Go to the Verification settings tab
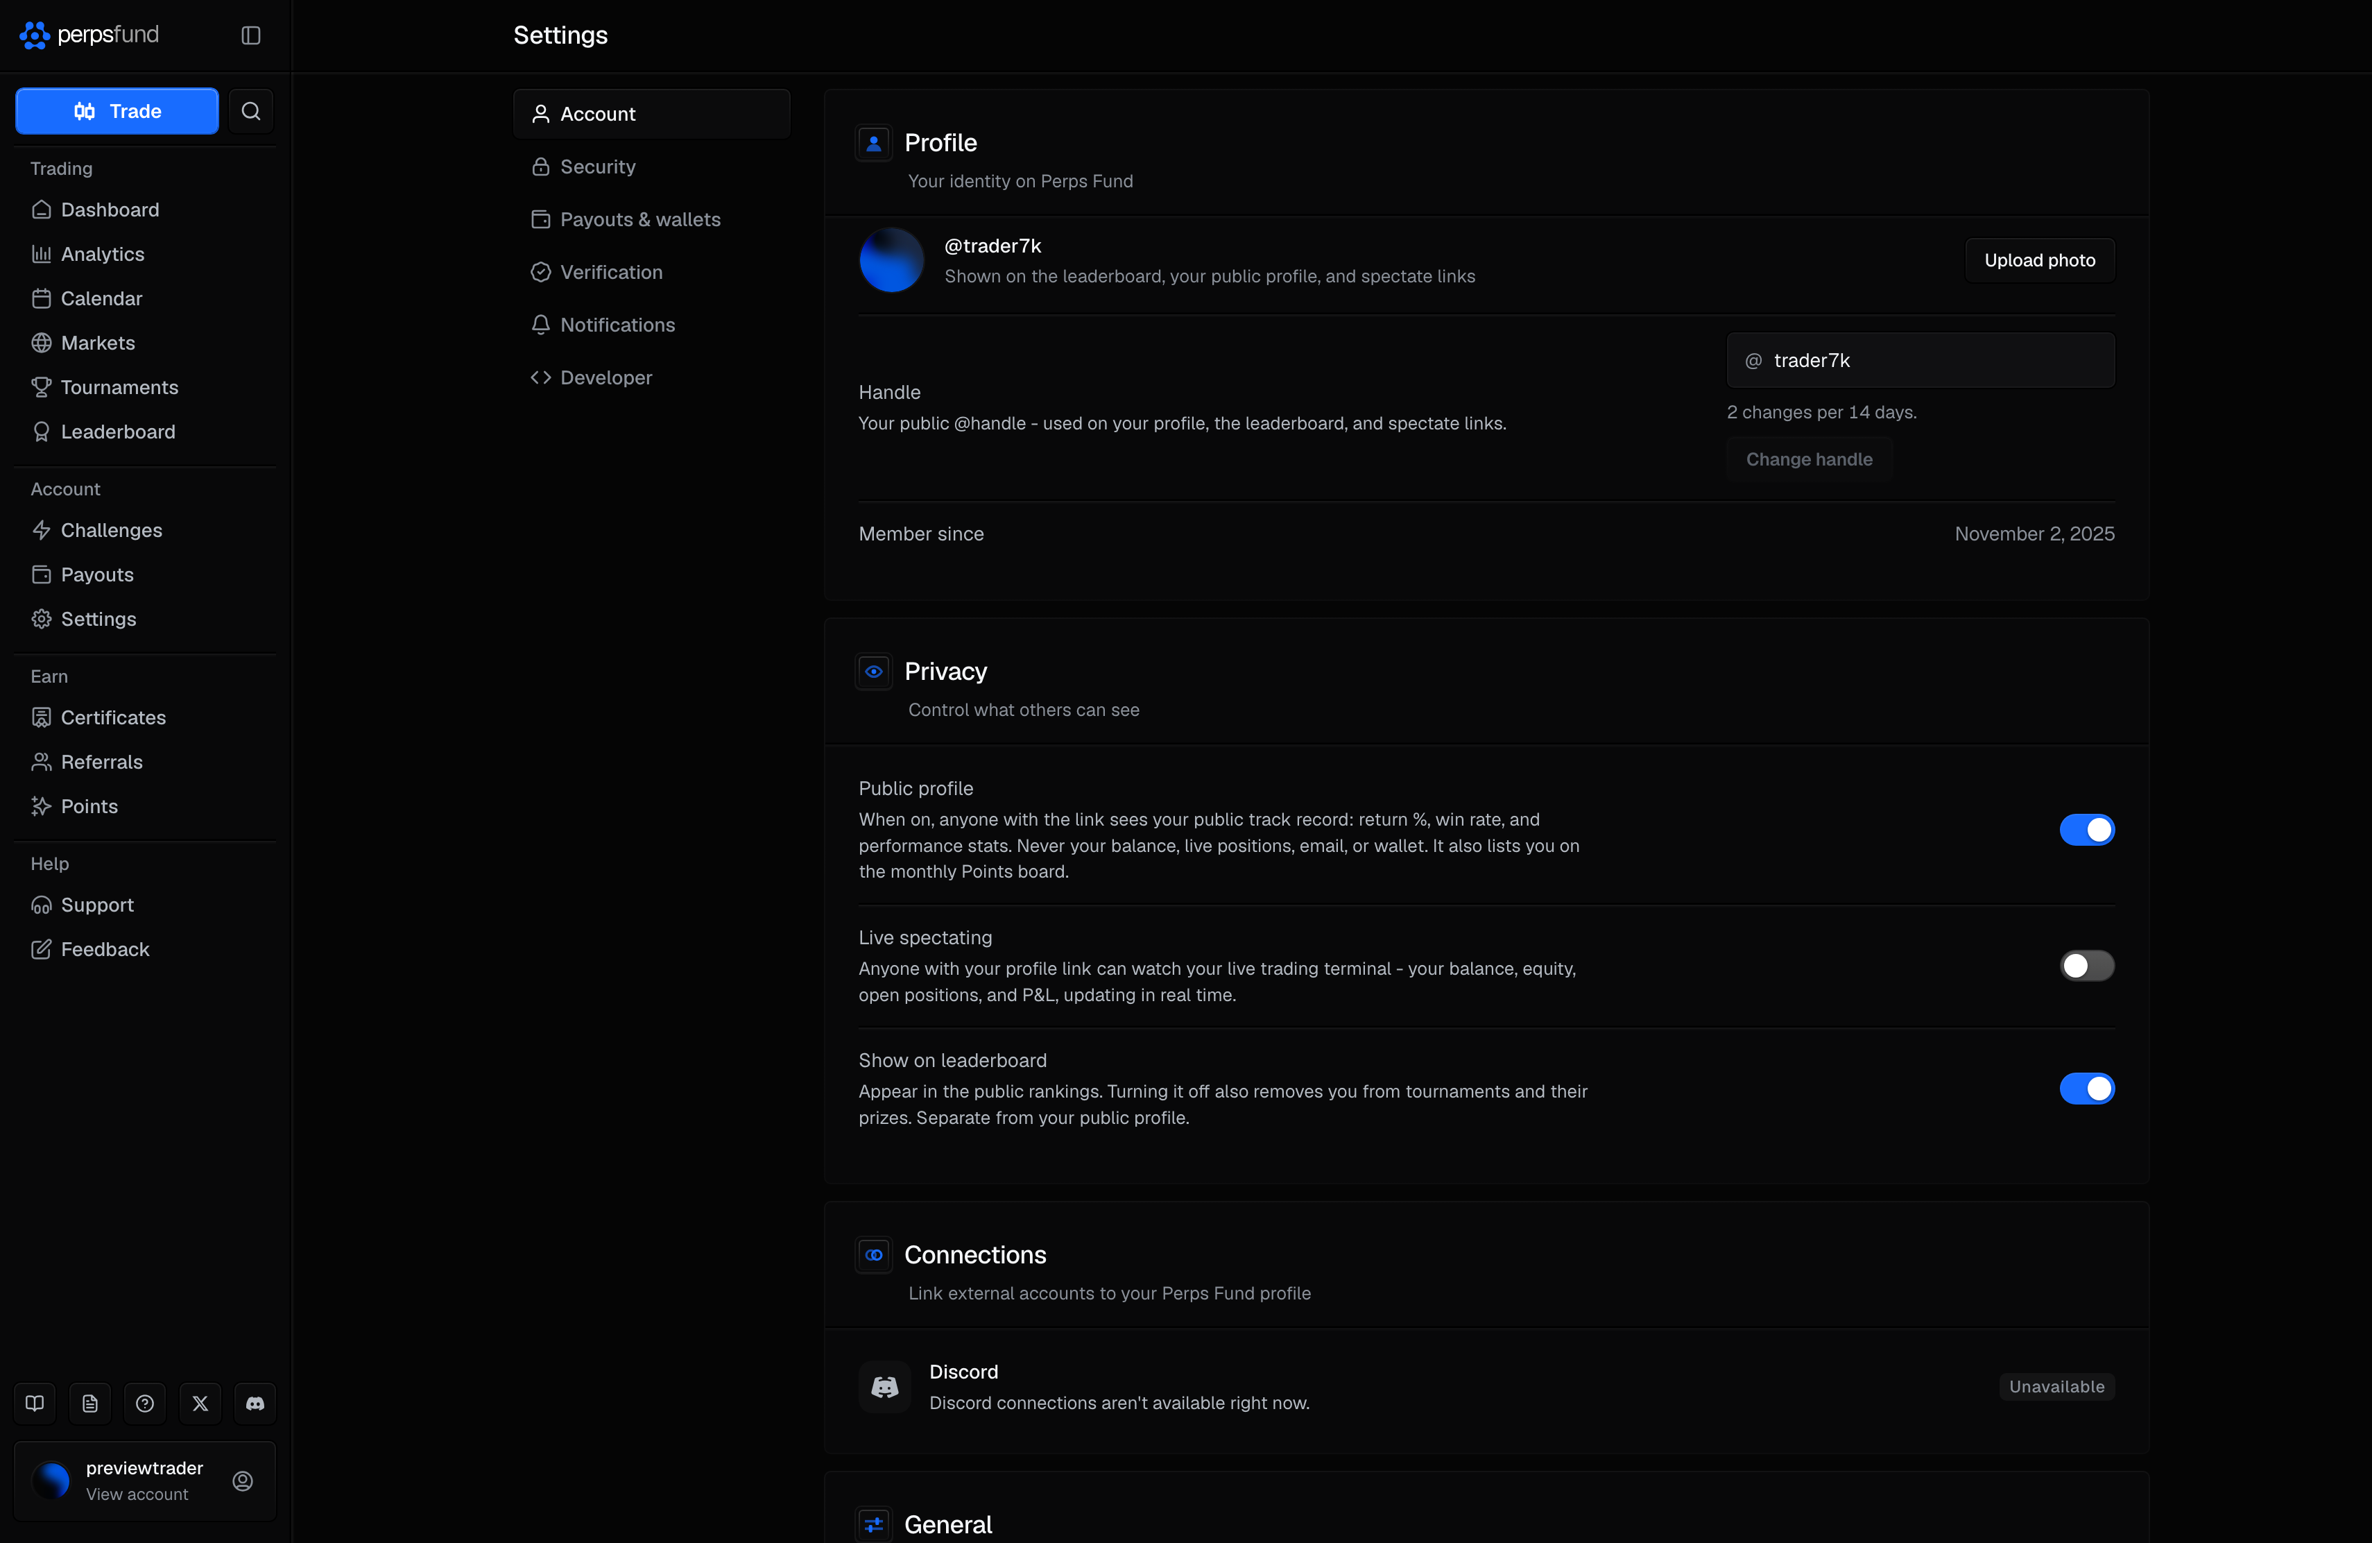This screenshot has height=1543, width=2372. tap(652, 272)
